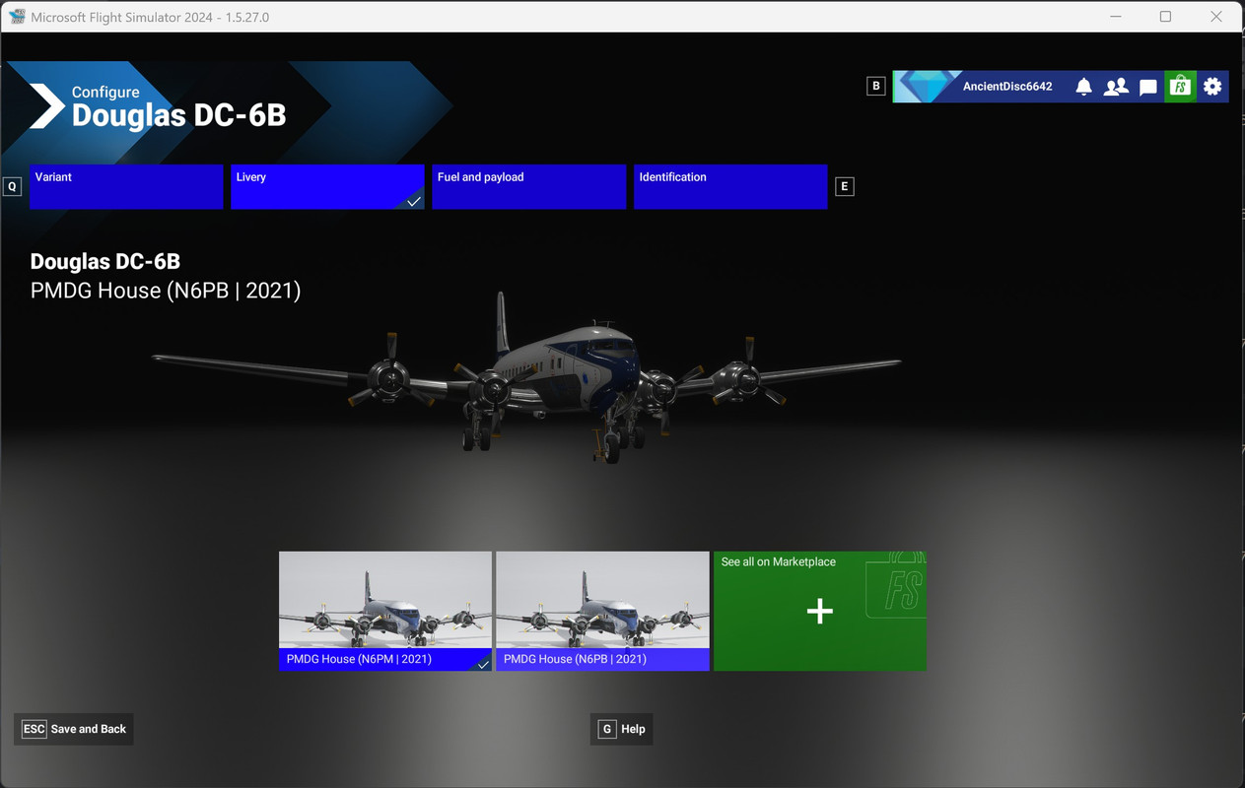
Task: Click the Help button
Action: 622,729
